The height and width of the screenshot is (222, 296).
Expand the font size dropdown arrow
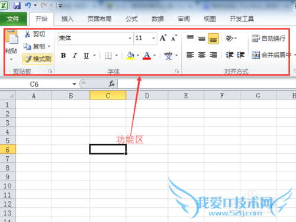pos(153,38)
